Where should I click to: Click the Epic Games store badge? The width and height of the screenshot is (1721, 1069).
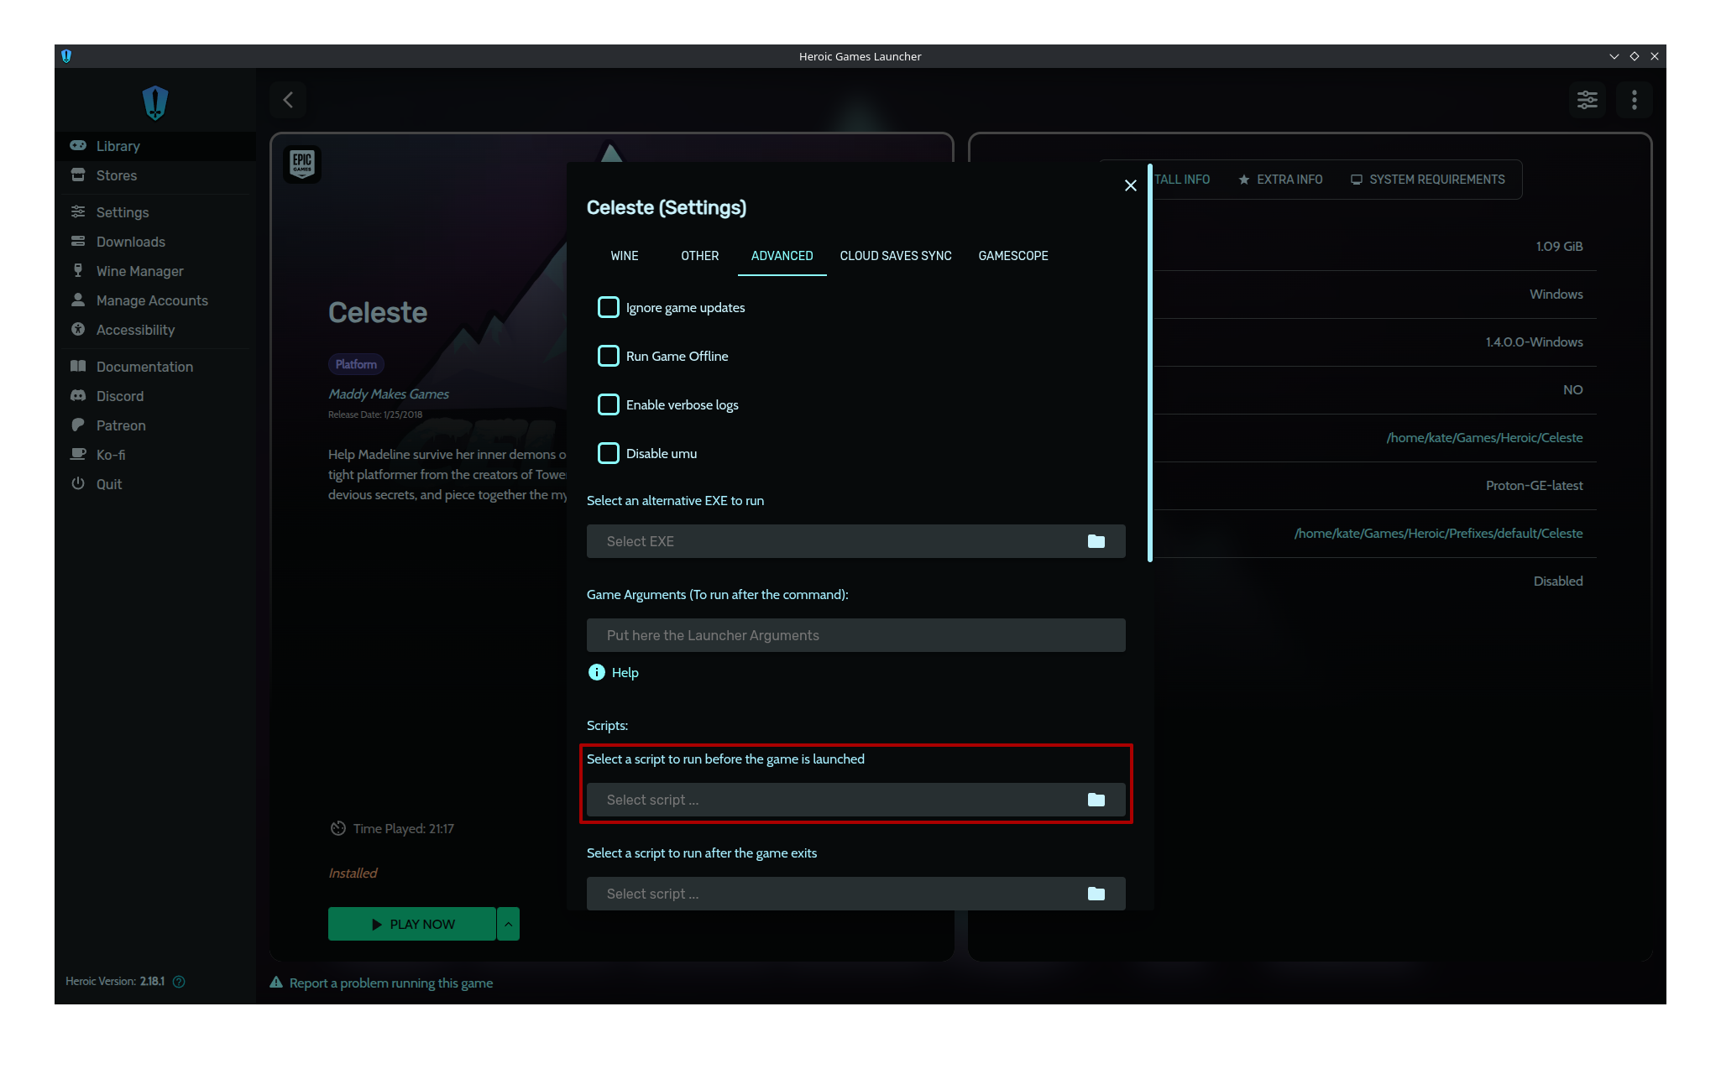302,164
